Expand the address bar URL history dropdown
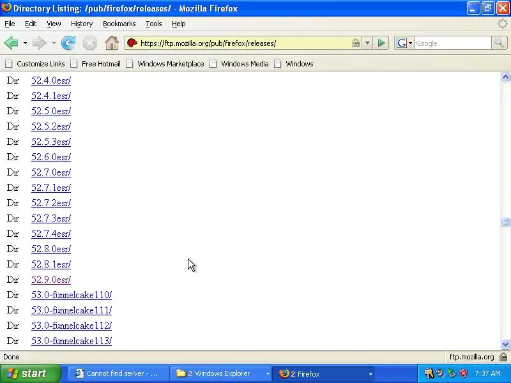Screen dimensions: 511x383 367,43
